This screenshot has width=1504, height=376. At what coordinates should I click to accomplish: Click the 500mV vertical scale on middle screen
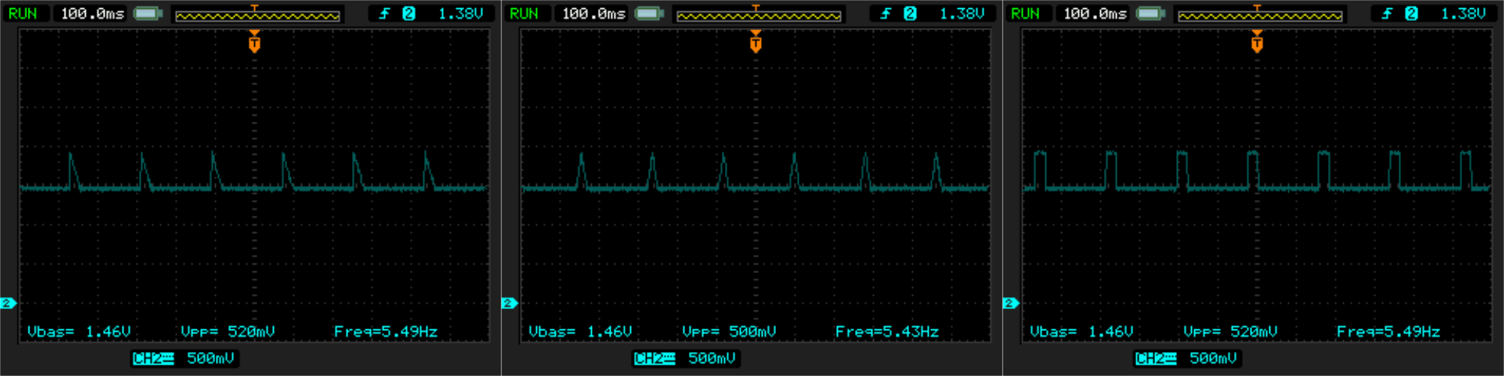click(712, 359)
